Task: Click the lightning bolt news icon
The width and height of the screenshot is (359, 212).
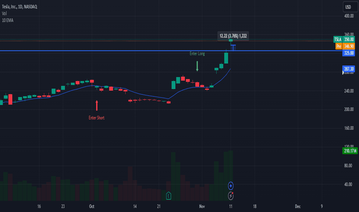Action: coord(231,196)
